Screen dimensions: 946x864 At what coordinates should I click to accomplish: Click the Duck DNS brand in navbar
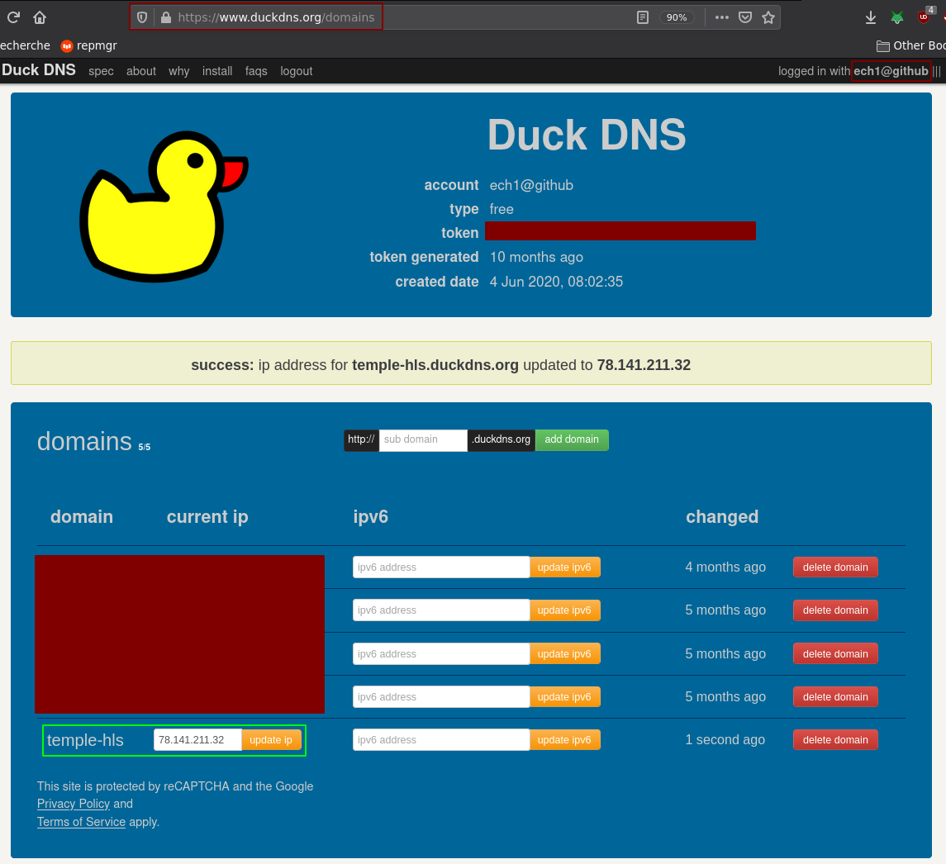(x=39, y=70)
